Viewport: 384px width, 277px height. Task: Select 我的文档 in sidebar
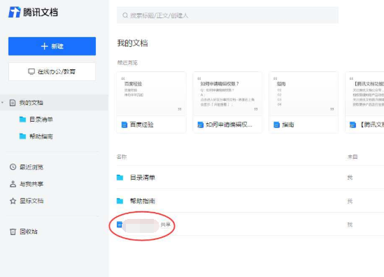tap(54, 103)
